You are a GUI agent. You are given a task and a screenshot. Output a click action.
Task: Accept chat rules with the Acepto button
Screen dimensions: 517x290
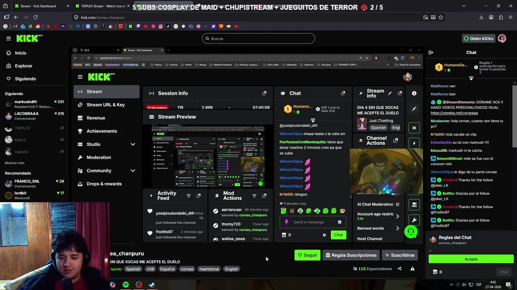[471, 259]
